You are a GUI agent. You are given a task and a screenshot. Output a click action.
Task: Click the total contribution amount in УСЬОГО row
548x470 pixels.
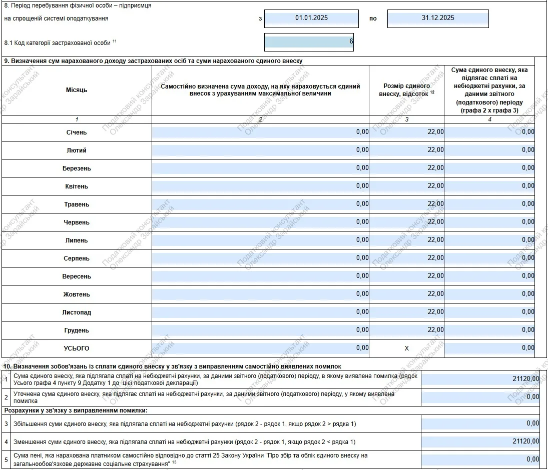click(489, 348)
